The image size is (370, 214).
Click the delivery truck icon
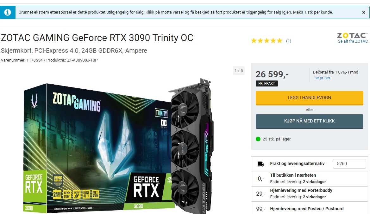coord(260,164)
